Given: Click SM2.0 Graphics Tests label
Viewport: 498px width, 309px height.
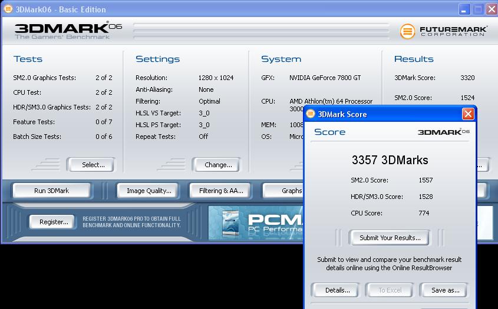Looking at the screenshot, I should (44, 78).
